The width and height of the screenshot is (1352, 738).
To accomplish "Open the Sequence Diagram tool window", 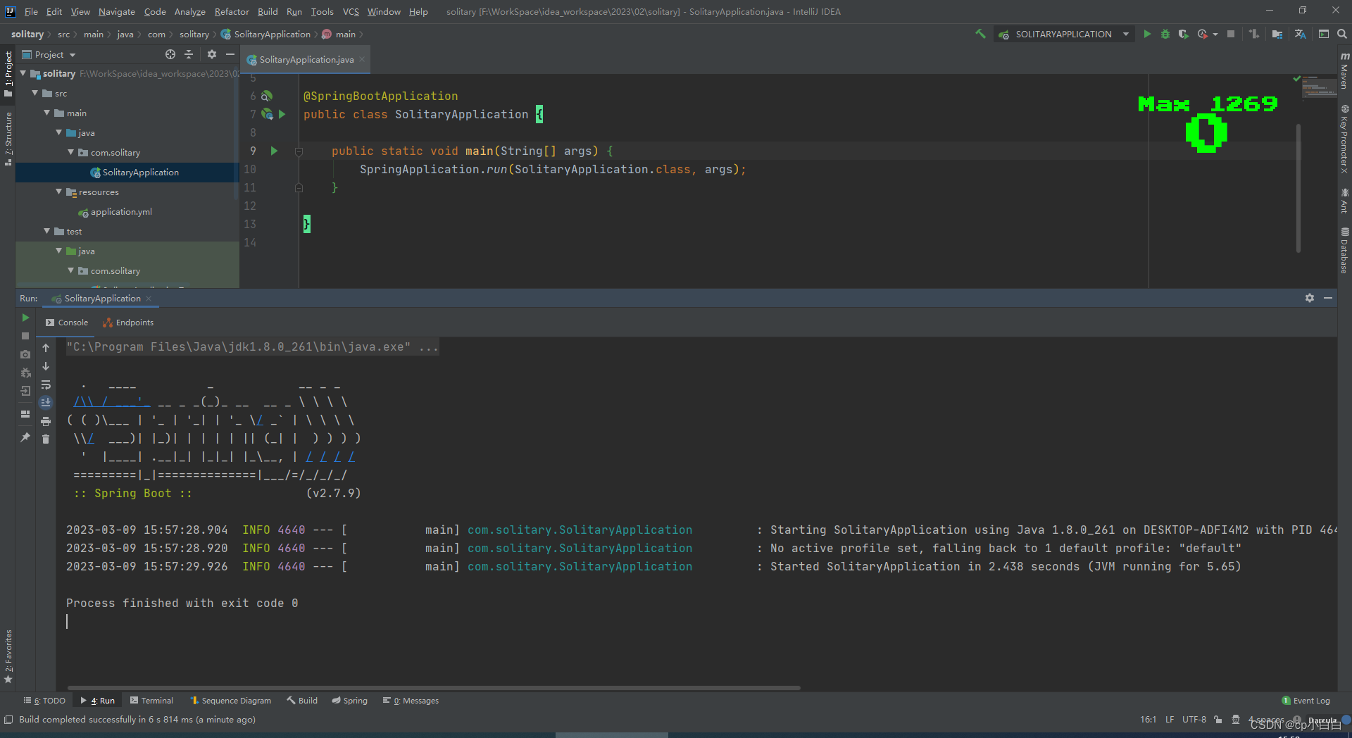I will click(230, 701).
